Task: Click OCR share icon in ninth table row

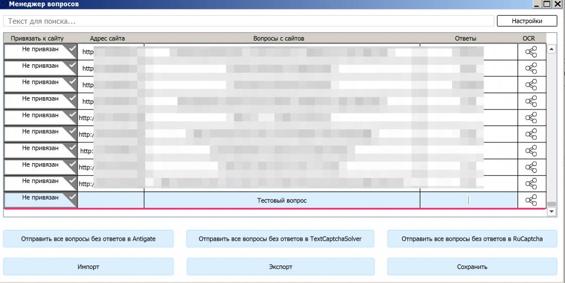Action: [x=531, y=184]
